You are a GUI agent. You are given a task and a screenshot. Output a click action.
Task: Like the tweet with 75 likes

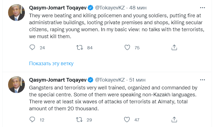click(127, 48)
